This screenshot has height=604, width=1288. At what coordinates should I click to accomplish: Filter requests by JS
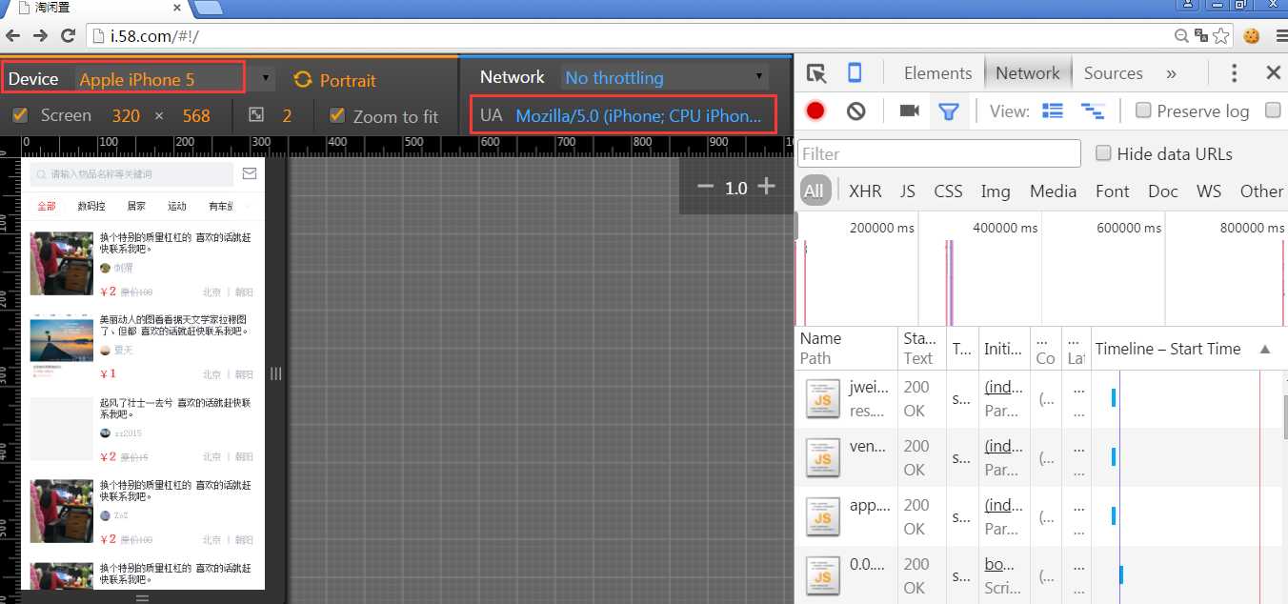click(907, 191)
